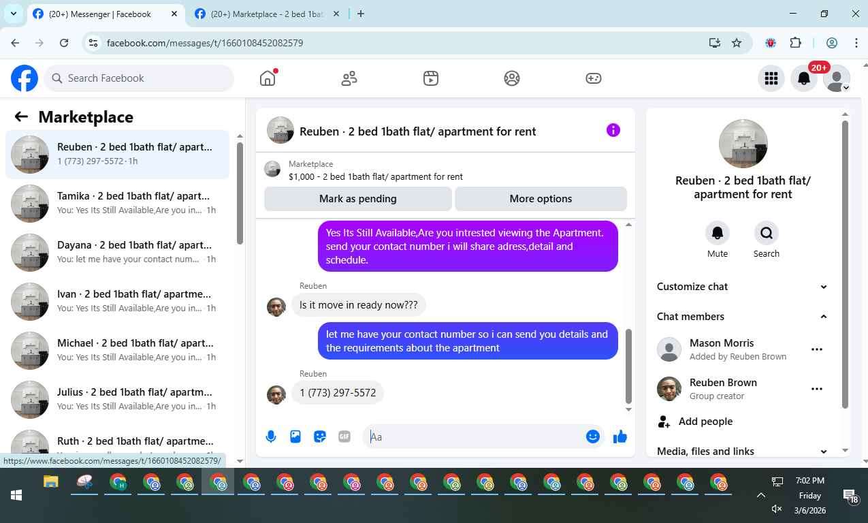The width and height of the screenshot is (868, 523).
Task: Click the Facebook logo
Action: pyautogui.click(x=25, y=78)
